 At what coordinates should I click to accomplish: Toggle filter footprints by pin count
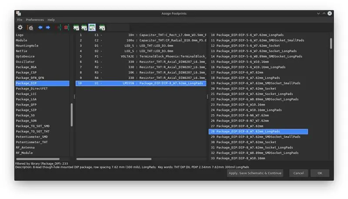tap(84, 27)
